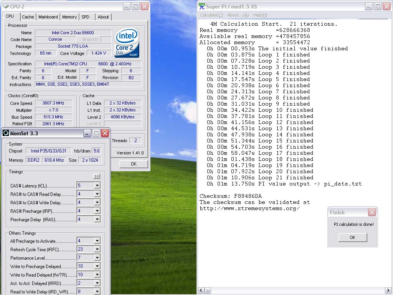Click the Package value Socket 775 LGA
Viewport: 393px width, 295px height.
[x=73, y=46]
